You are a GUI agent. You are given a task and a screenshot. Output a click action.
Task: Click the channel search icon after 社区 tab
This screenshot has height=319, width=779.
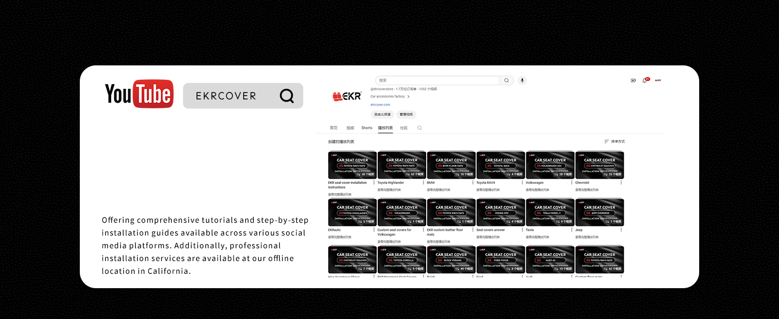(419, 128)
